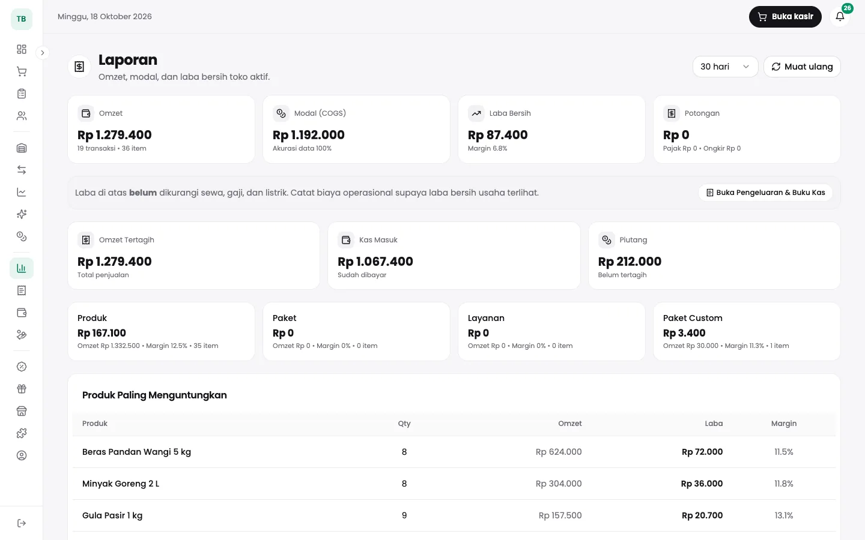The width and height of the screenshot is (865, 540).
Task: Click the Laba column header
Action: pos(714,424)
